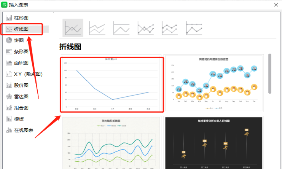Pick the plain blue line chart thumbnail
The image size is (282, 172).
(112, 84)
